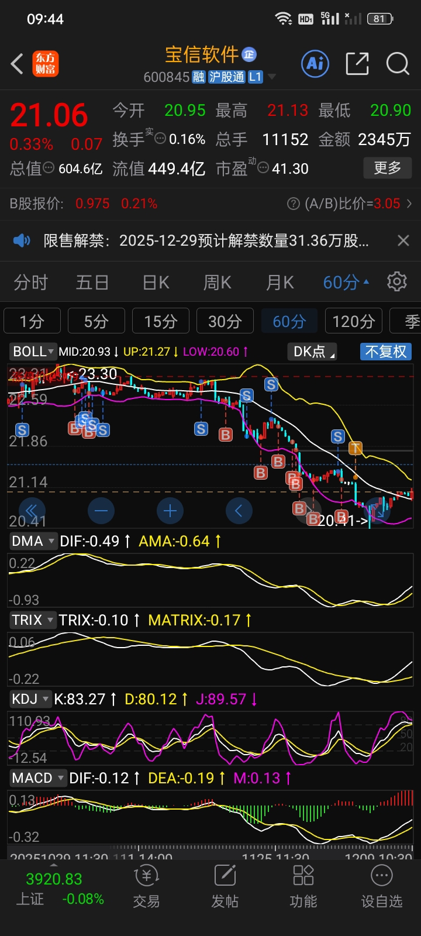
Task: Open the 东方财富 logo icon
Action: tap(45, 64)
